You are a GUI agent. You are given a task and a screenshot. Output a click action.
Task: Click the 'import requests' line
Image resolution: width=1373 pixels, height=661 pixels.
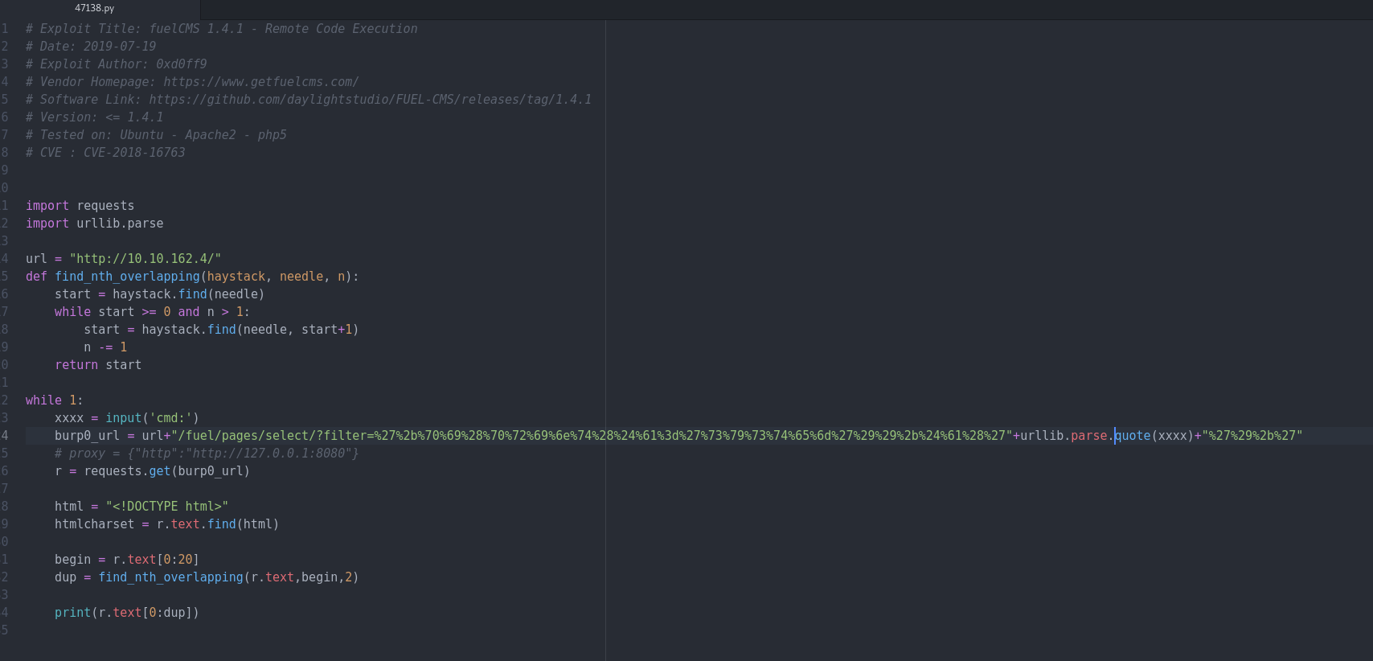80,206
